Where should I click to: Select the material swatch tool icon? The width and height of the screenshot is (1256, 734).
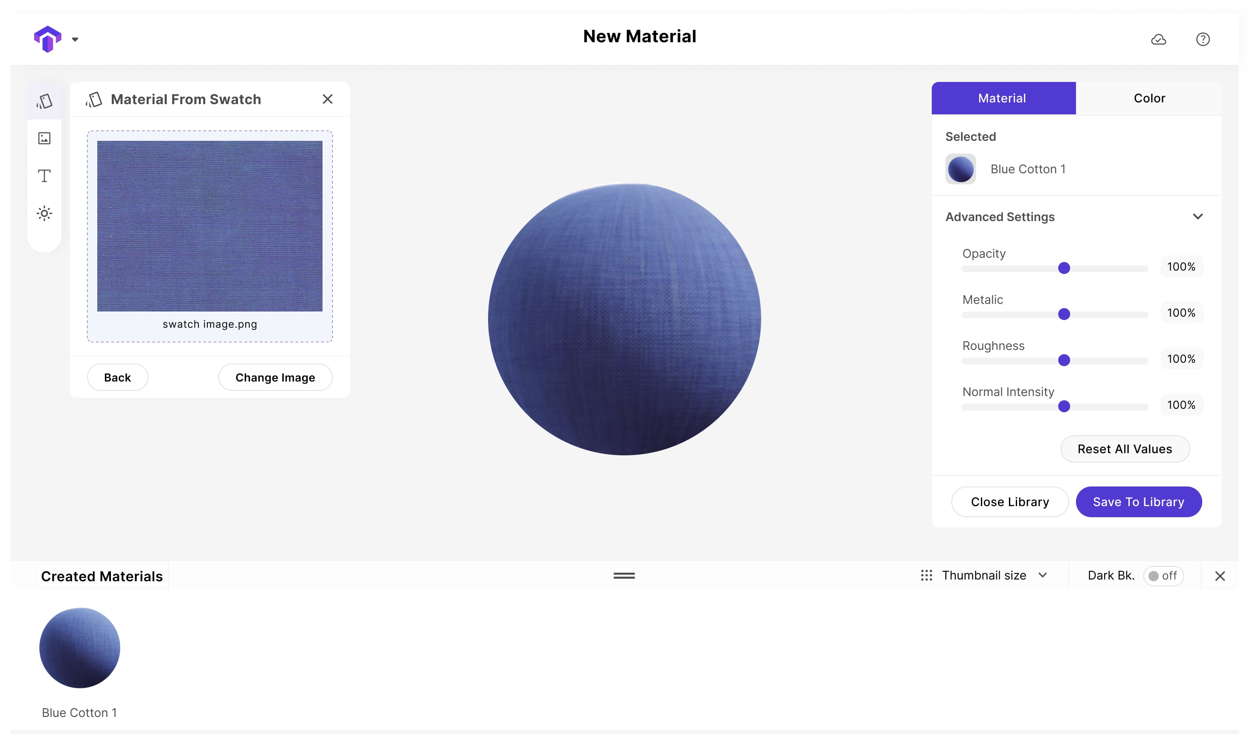click(x=44, y=100)
